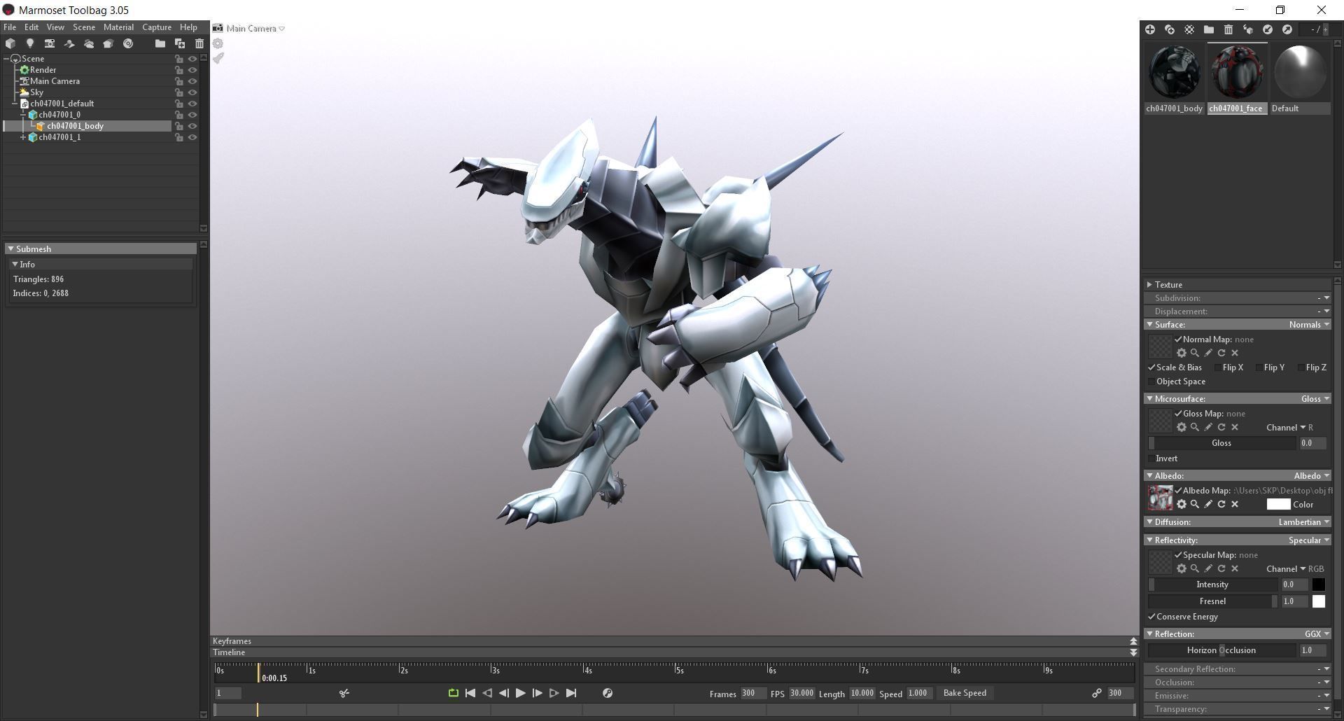1344x721 pixels.
Task: Delete selected scene object with trash icon
Action: [x=199, y=43]
